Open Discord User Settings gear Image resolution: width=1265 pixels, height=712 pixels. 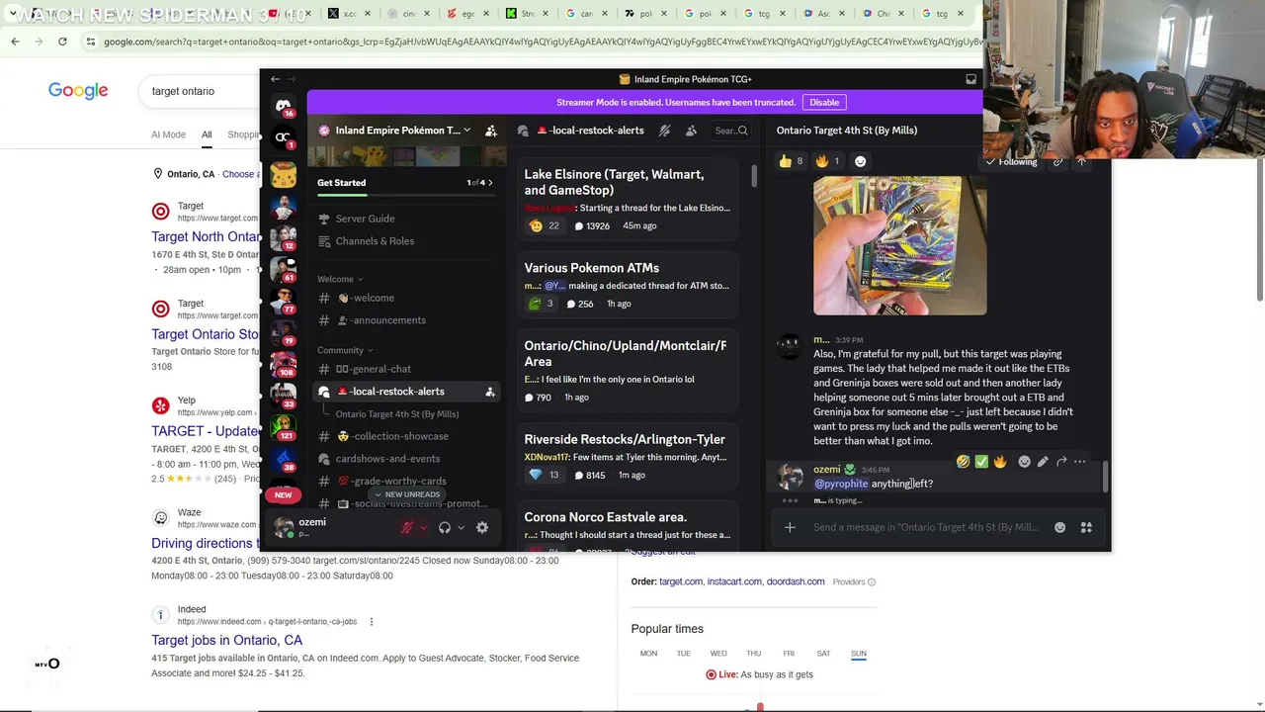pyautogui.click(x=482, y=528)
